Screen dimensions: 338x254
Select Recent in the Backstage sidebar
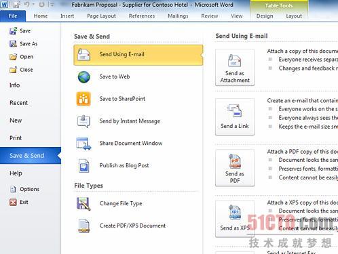tap(18, 103)
